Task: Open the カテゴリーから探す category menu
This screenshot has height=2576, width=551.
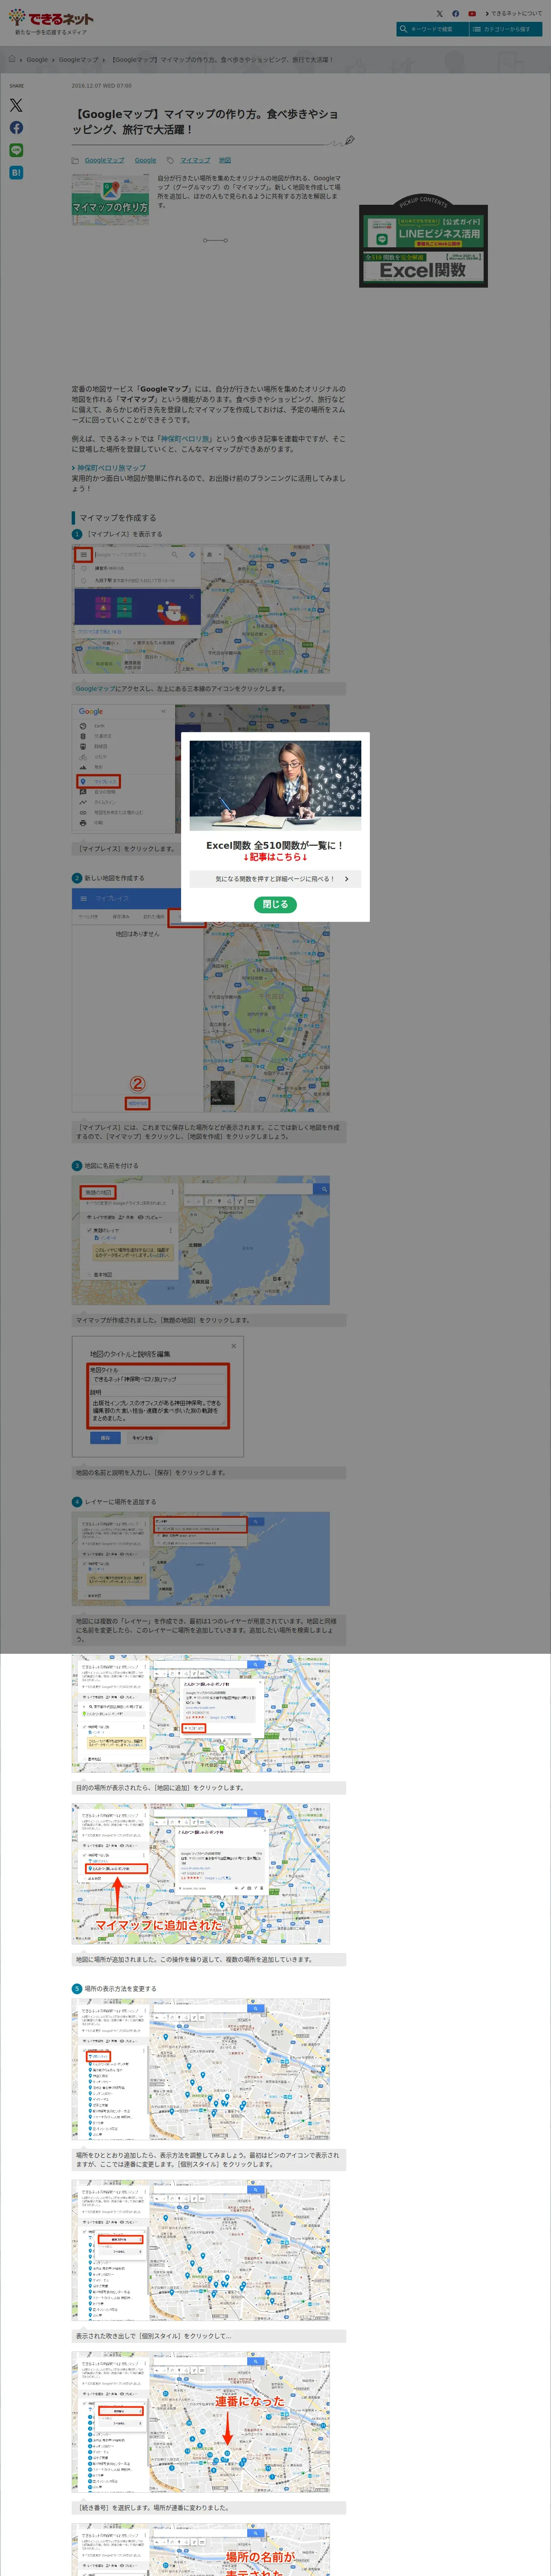Action: (506, 29)
